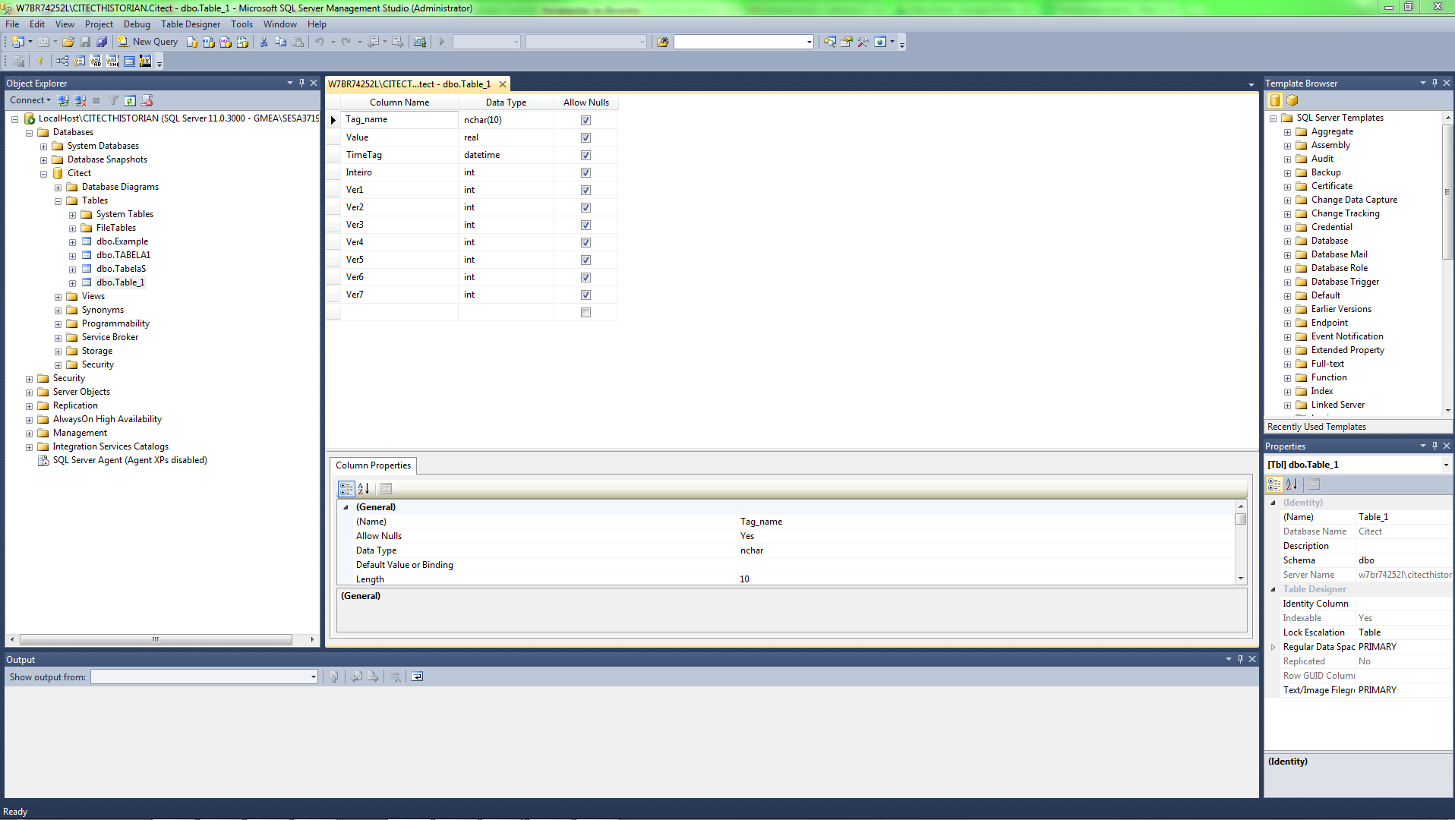Uncheck Allow Nulls for Ver5 column

pyautogui.click(x=585, y=260)
